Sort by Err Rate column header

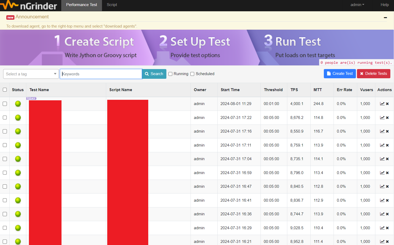(344, 90)
